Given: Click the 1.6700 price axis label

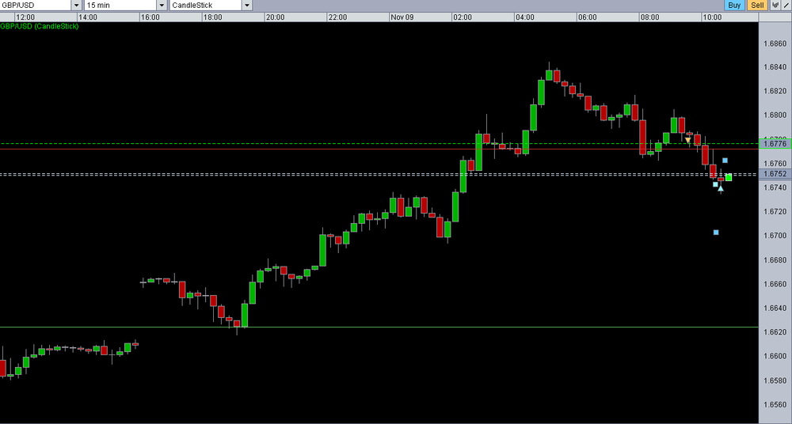Looking at the screenshot, I should click(x=775, y=236).
